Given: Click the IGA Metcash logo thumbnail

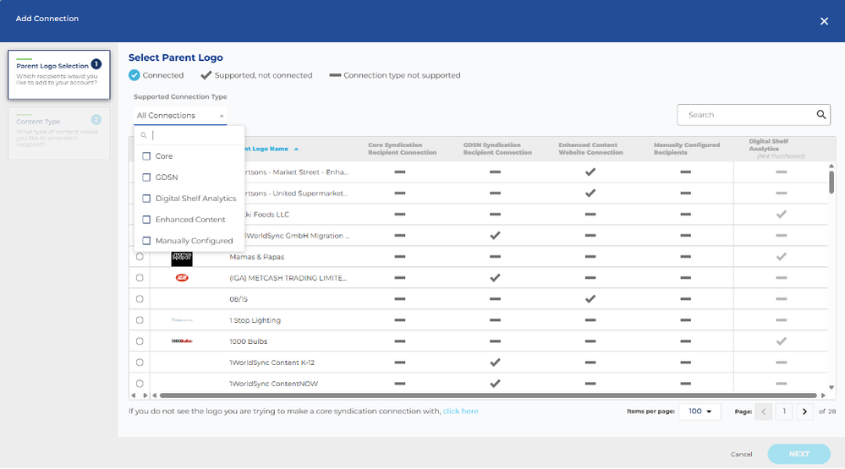Looking at the screenshot, I should (182, 278).
